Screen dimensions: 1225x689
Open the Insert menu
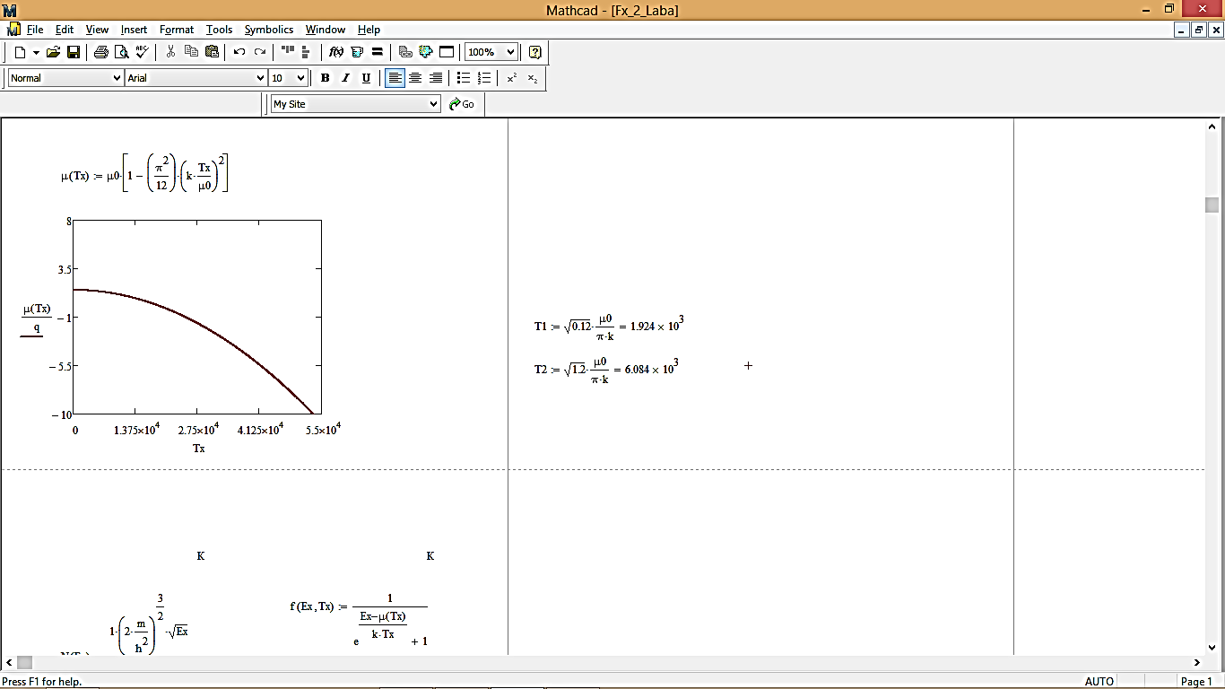click(x=135, y=30)
